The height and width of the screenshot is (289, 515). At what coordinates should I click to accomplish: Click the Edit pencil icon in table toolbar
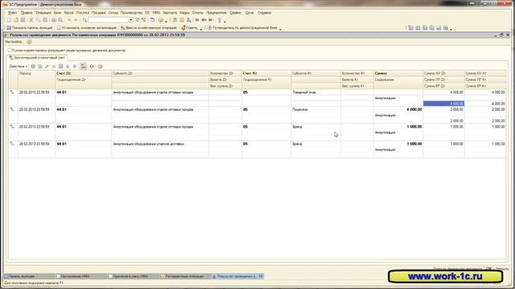[x=47, y=67]
